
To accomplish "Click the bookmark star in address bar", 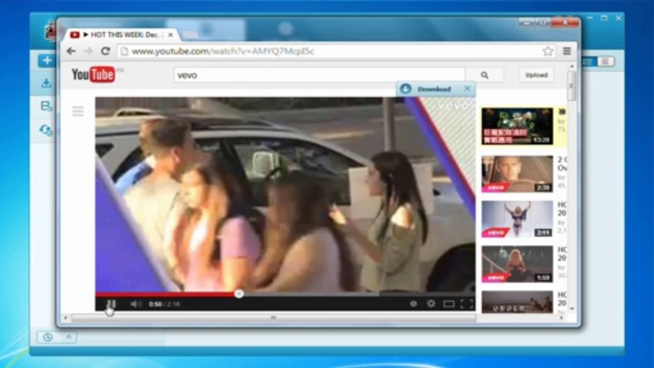I will click(548, 51).
